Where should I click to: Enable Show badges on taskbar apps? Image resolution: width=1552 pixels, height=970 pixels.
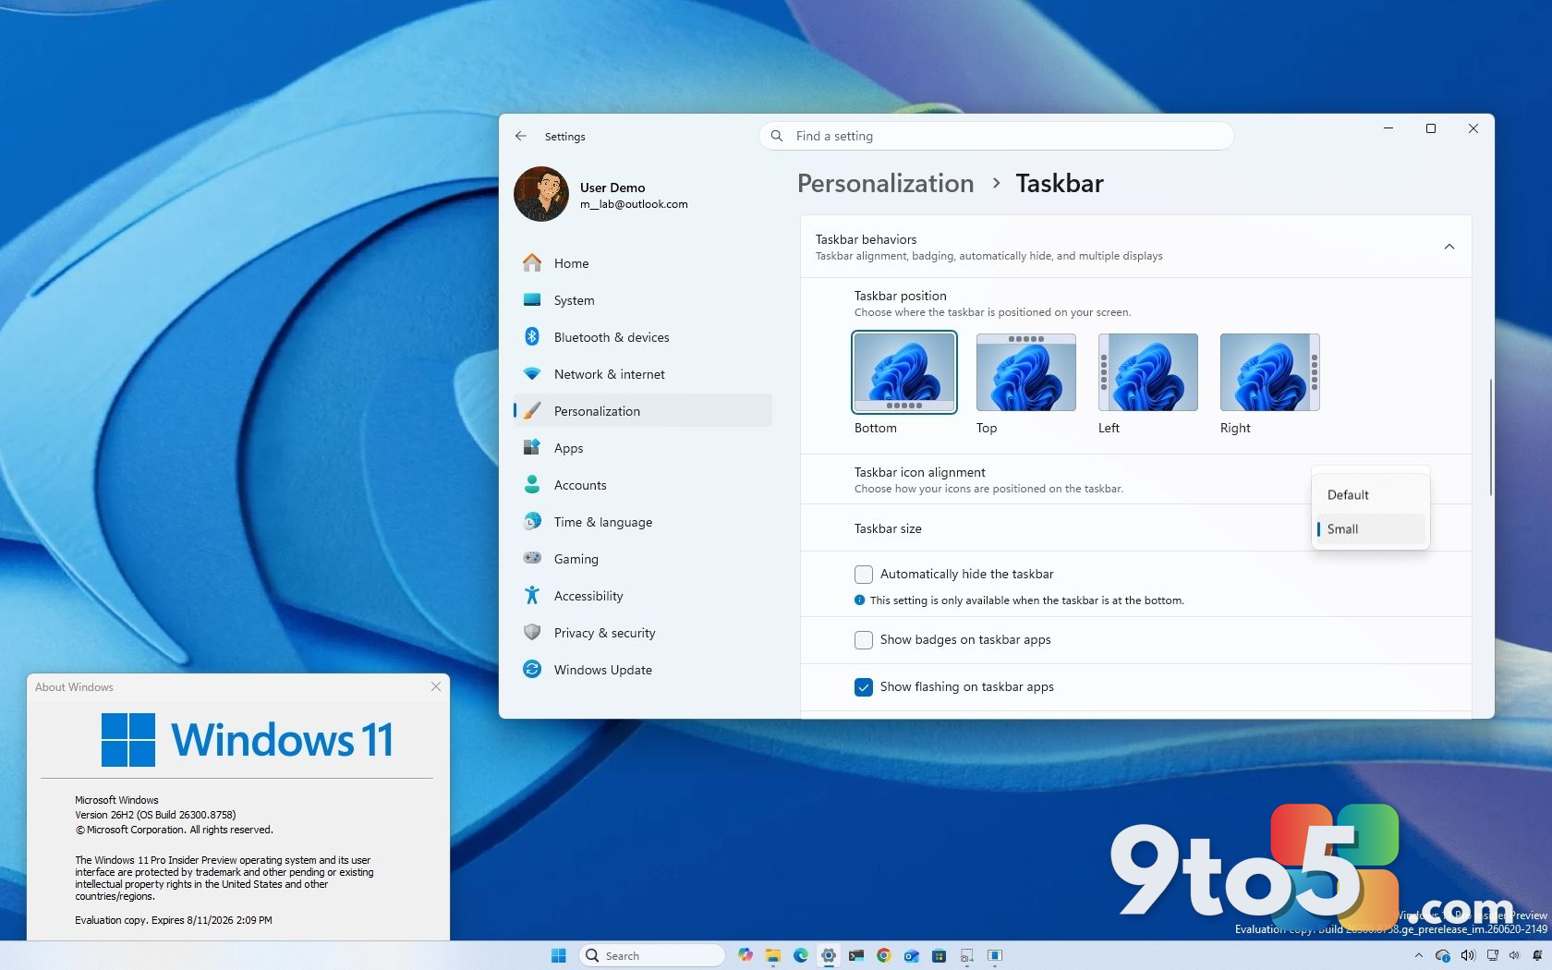(x=864, y=640)
